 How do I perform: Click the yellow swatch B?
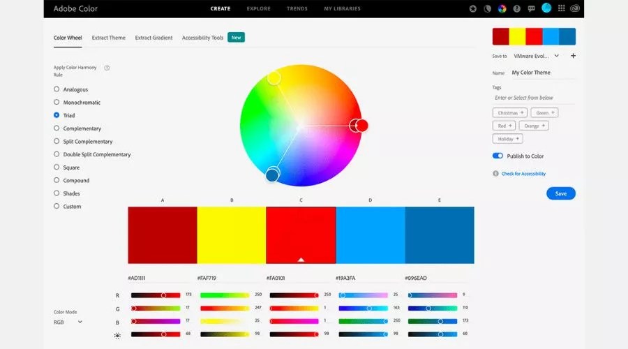tap(232, 235)
